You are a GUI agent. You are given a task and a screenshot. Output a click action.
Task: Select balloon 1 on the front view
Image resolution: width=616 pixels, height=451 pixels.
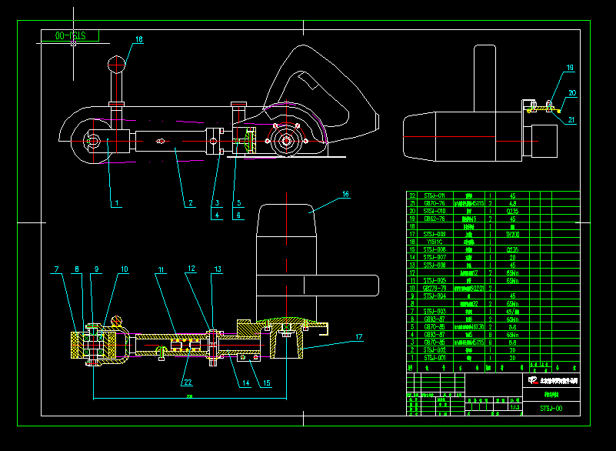click(x=117, y=202)
